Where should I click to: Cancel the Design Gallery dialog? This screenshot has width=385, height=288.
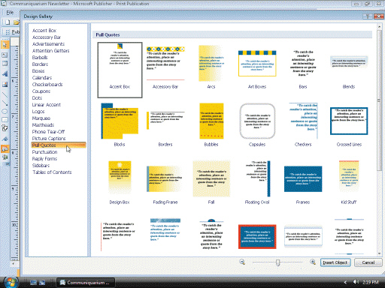click(368, 262)
